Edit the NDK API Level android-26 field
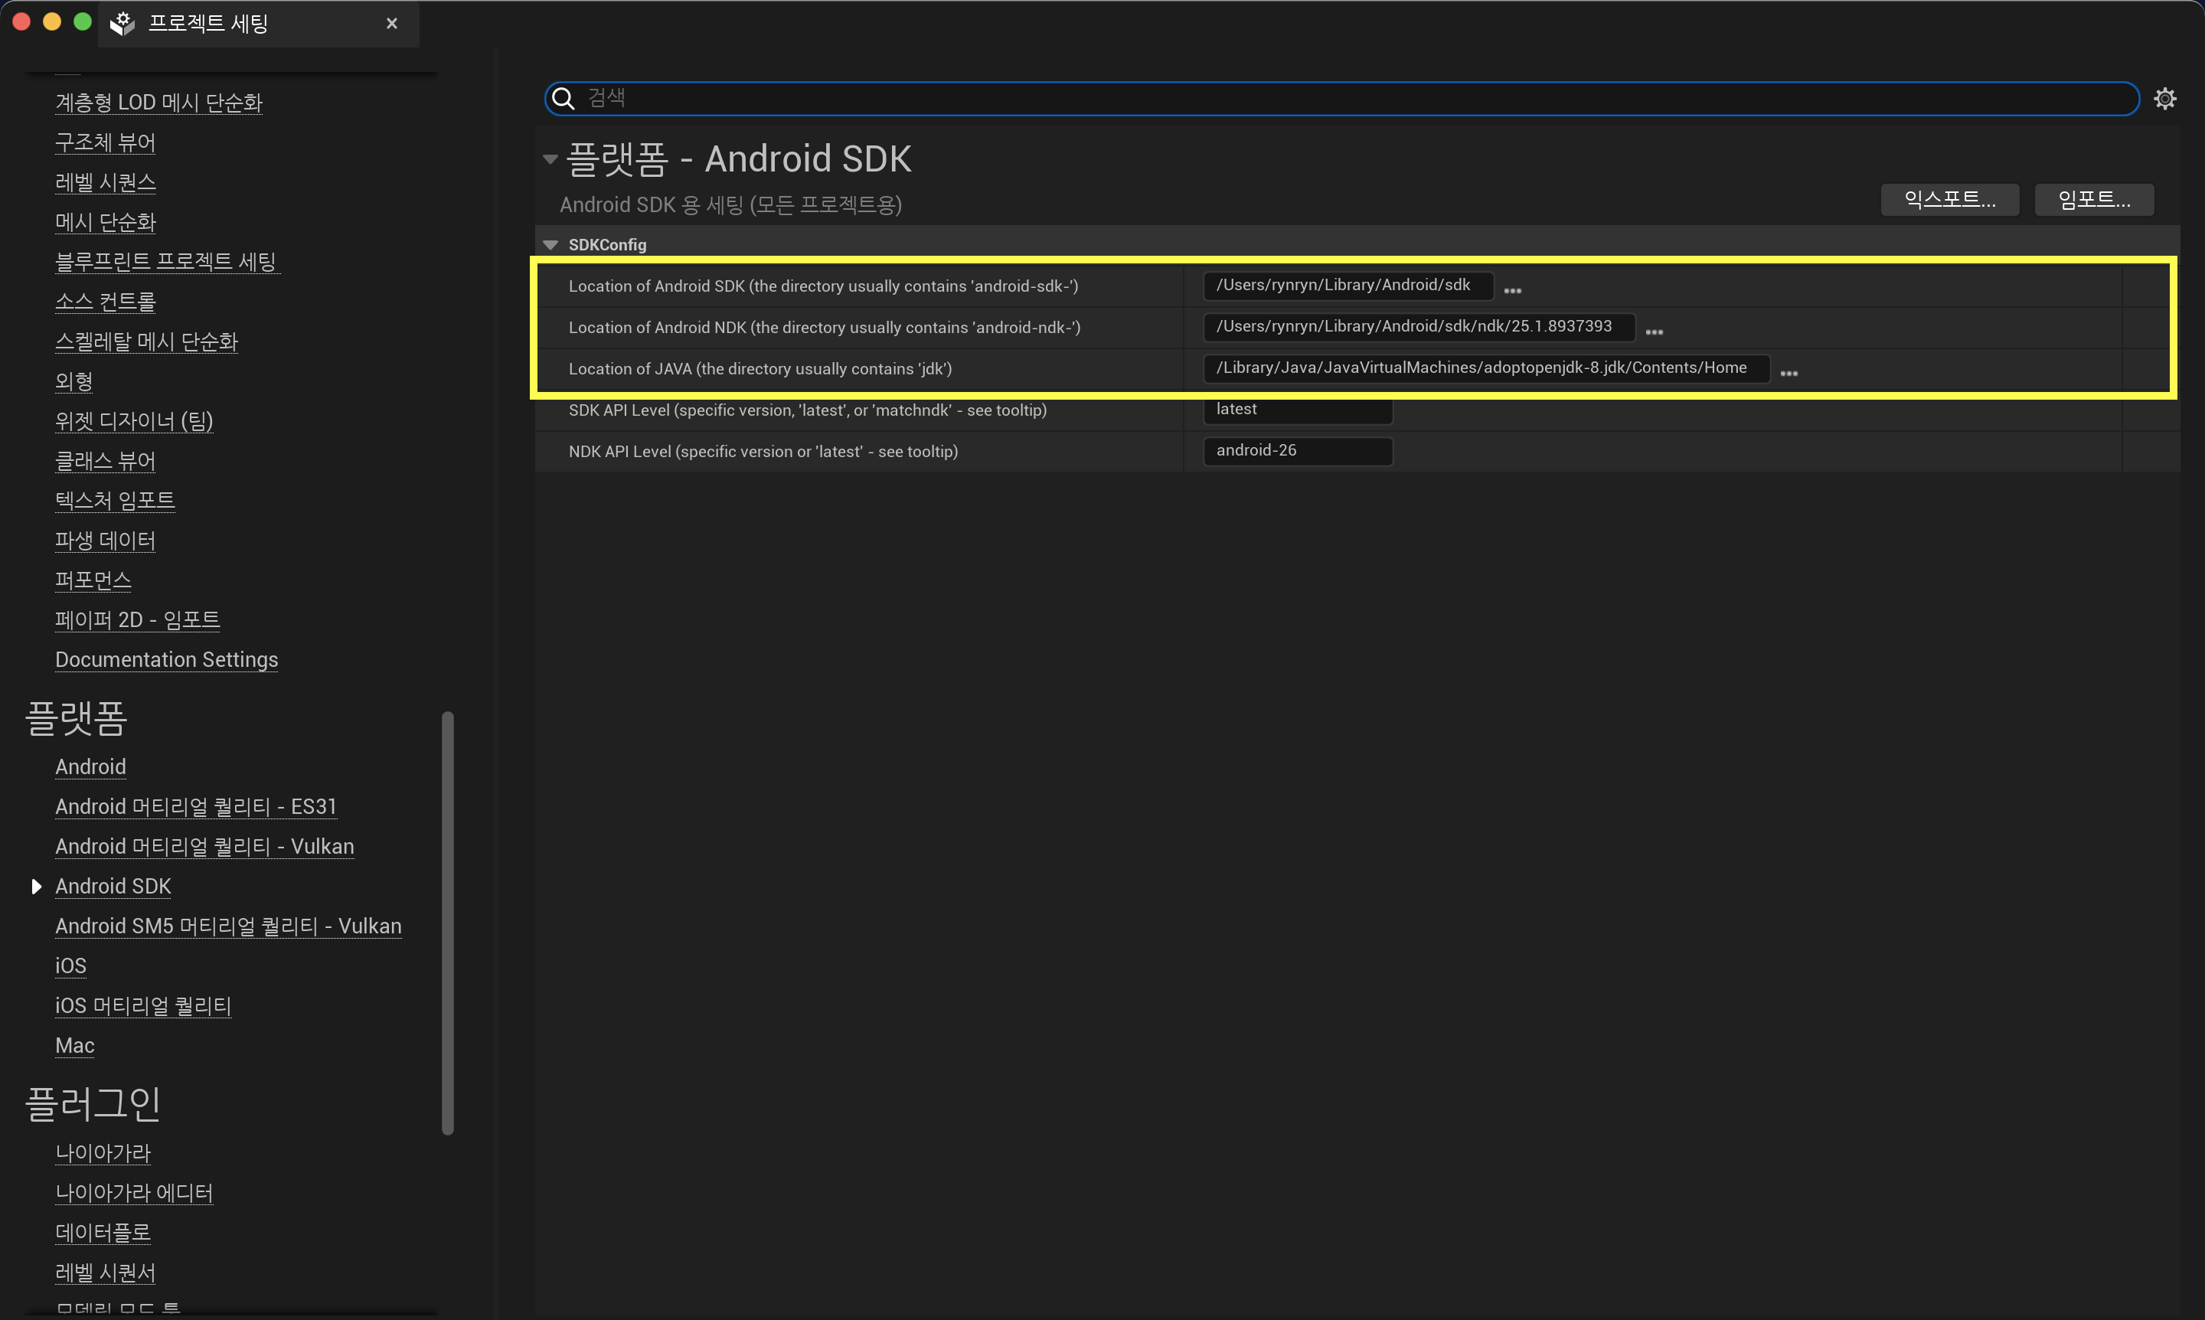 1297,451
